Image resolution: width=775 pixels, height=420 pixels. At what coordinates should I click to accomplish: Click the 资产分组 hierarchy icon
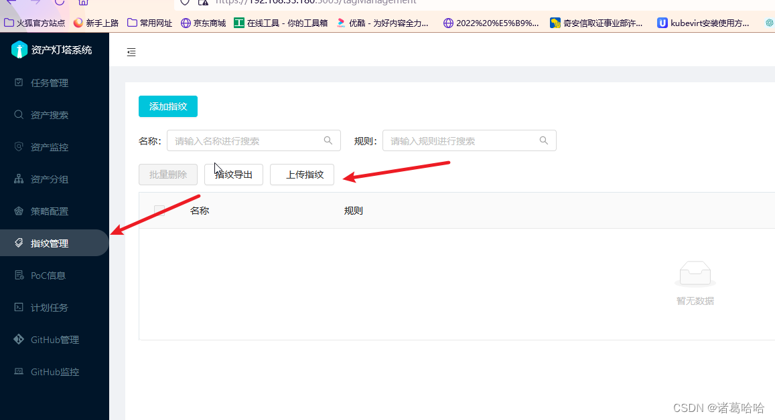[19, 179]
